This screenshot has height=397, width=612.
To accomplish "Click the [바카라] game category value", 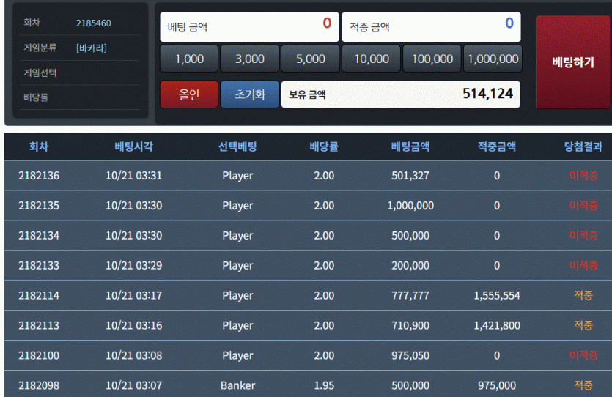I will click(92, 48).
